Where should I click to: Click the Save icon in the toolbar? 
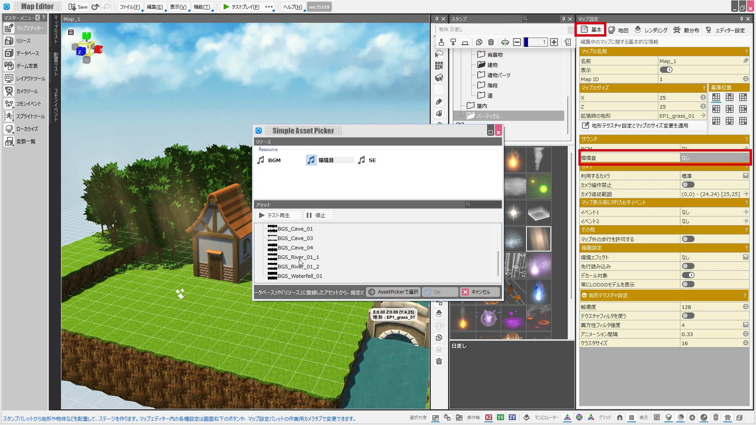coord(78,7)
